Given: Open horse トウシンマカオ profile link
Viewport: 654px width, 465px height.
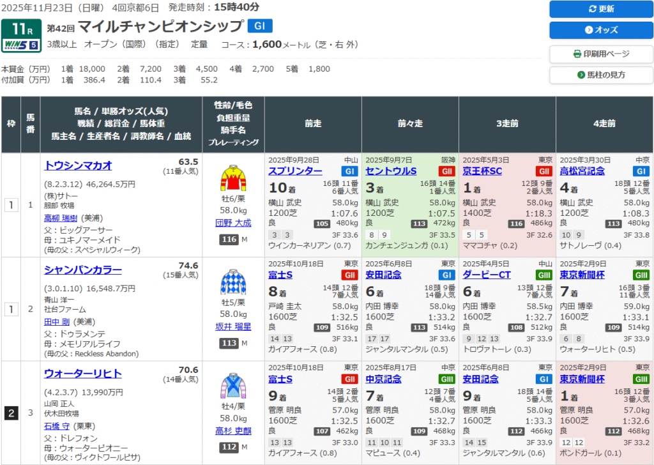Looking at the screenshot, I should [x=78, y=165].
